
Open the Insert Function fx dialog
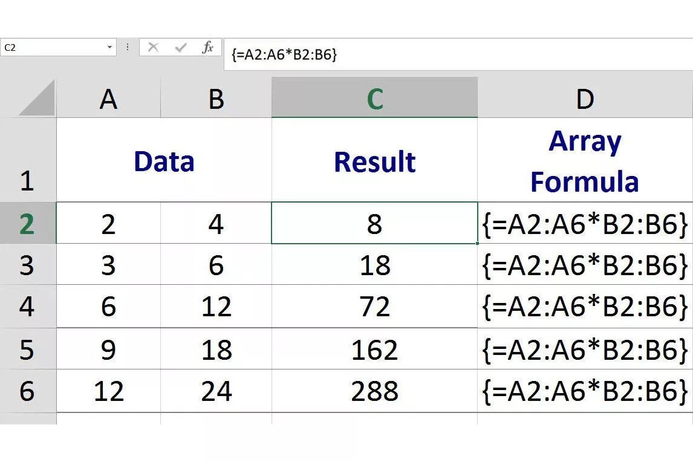[207, 48]
